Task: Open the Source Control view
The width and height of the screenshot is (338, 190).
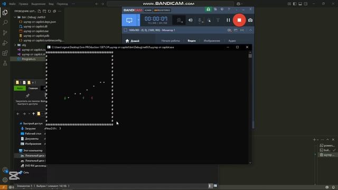Action: coord(5,33)
